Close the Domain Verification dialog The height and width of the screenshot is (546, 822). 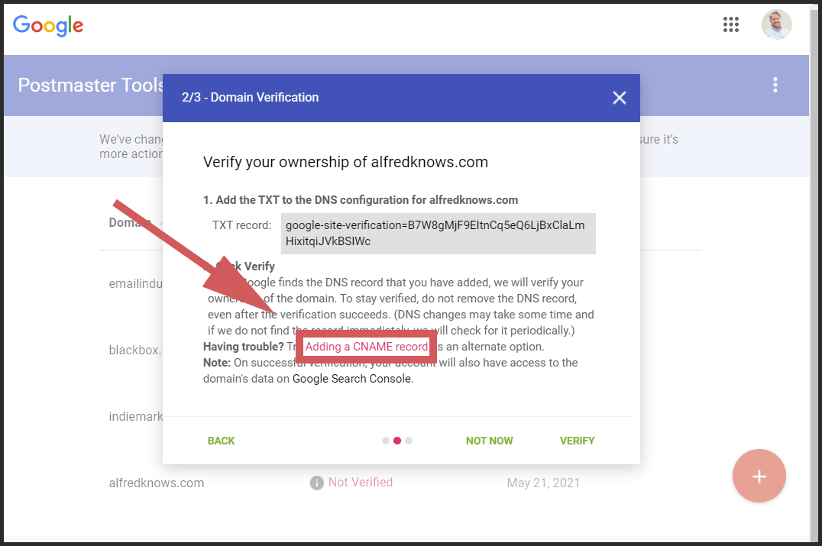(x=619, y=98)
